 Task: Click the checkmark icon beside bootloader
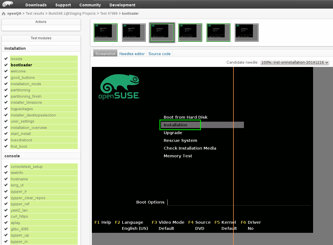[6, 65]
